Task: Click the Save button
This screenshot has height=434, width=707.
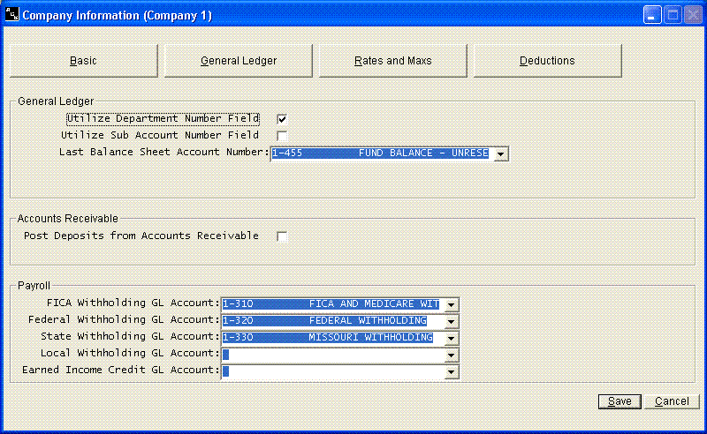Action: click(x=619, y=401)
